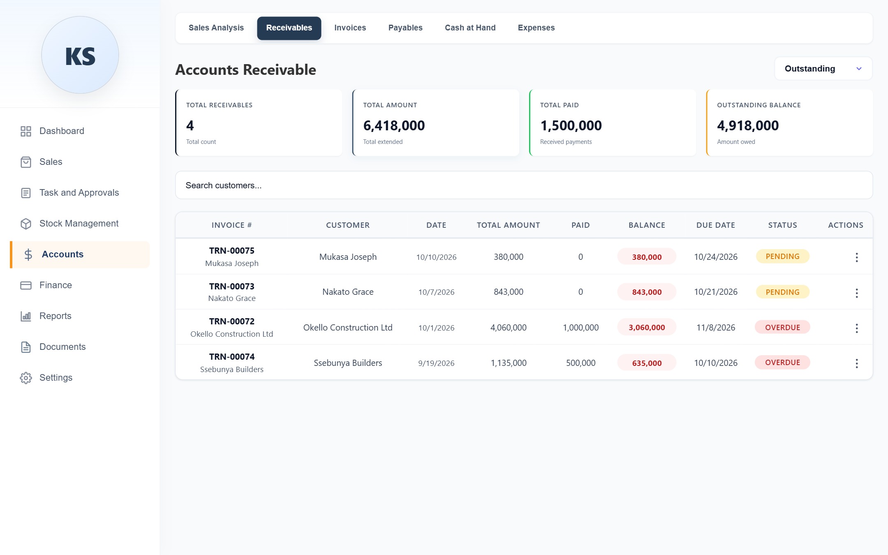Open actions menu for TRN-00072

pos(857,328)
